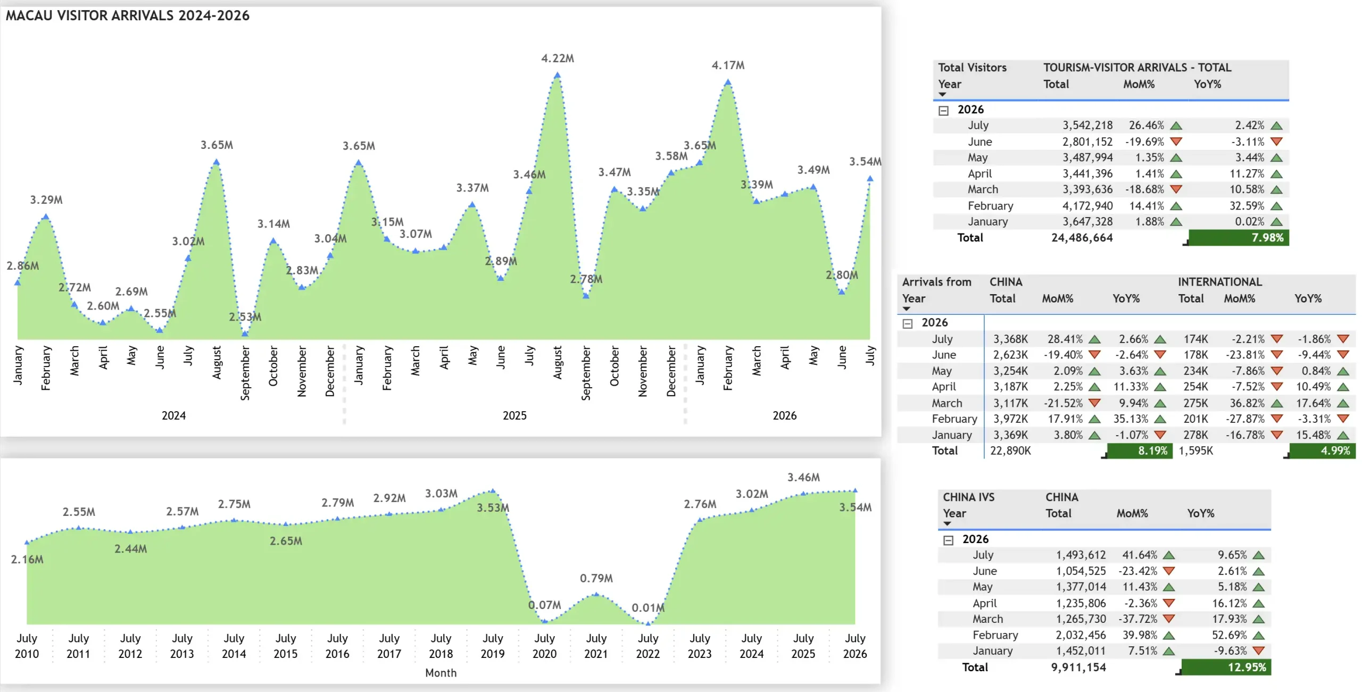1362x692 pixels.
Task: Select the 2.53M September 2024 data point
Action: (245, 334)
